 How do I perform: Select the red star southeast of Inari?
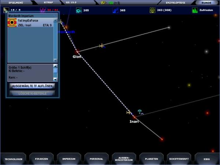(x=162, y=139)
